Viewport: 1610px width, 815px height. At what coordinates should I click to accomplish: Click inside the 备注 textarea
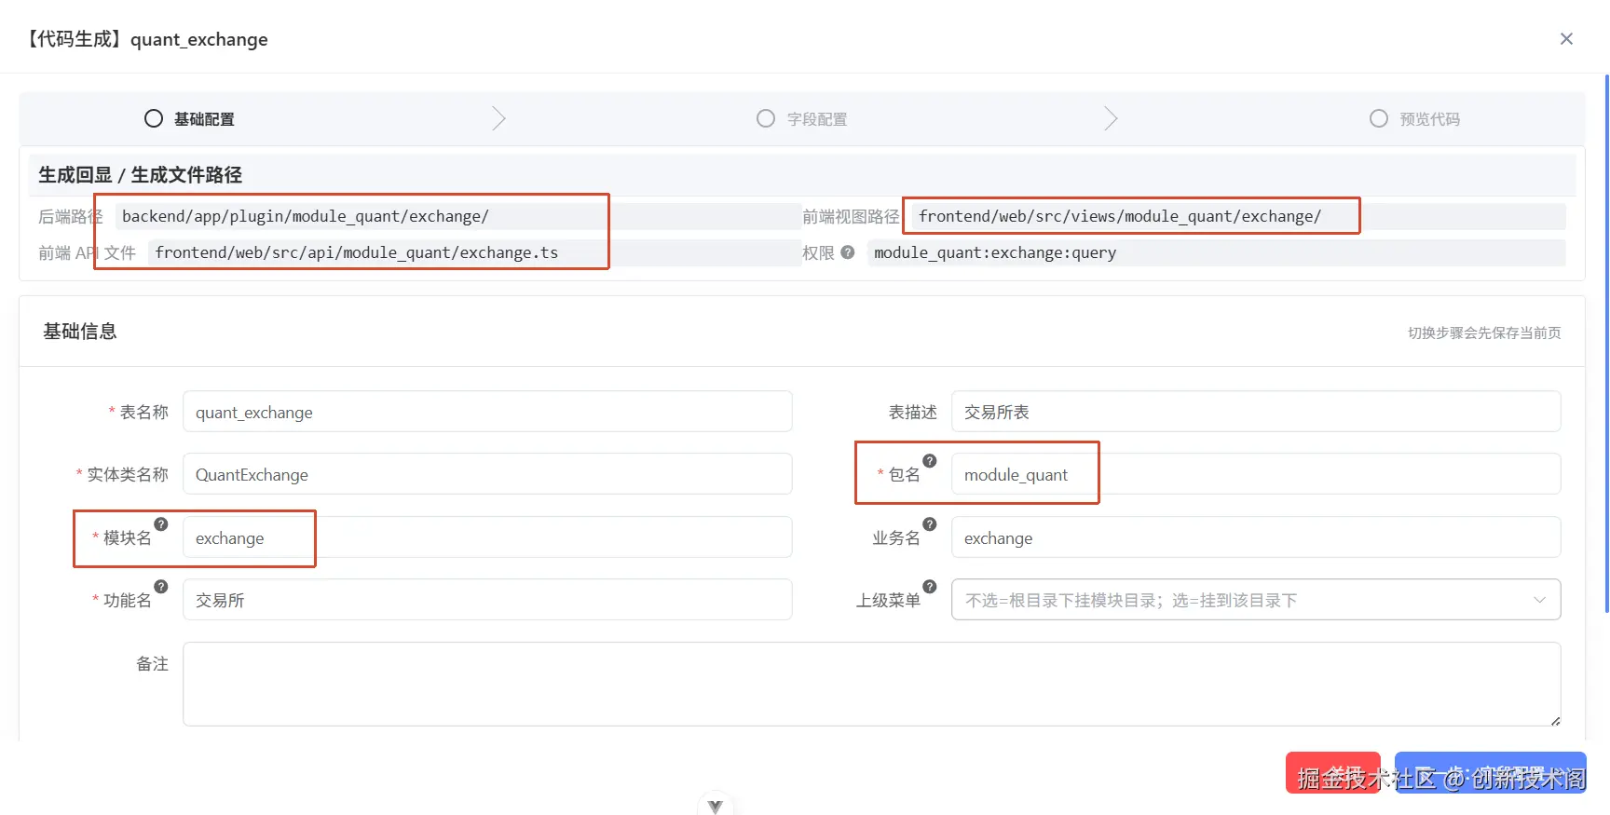[x=872, y=684]
